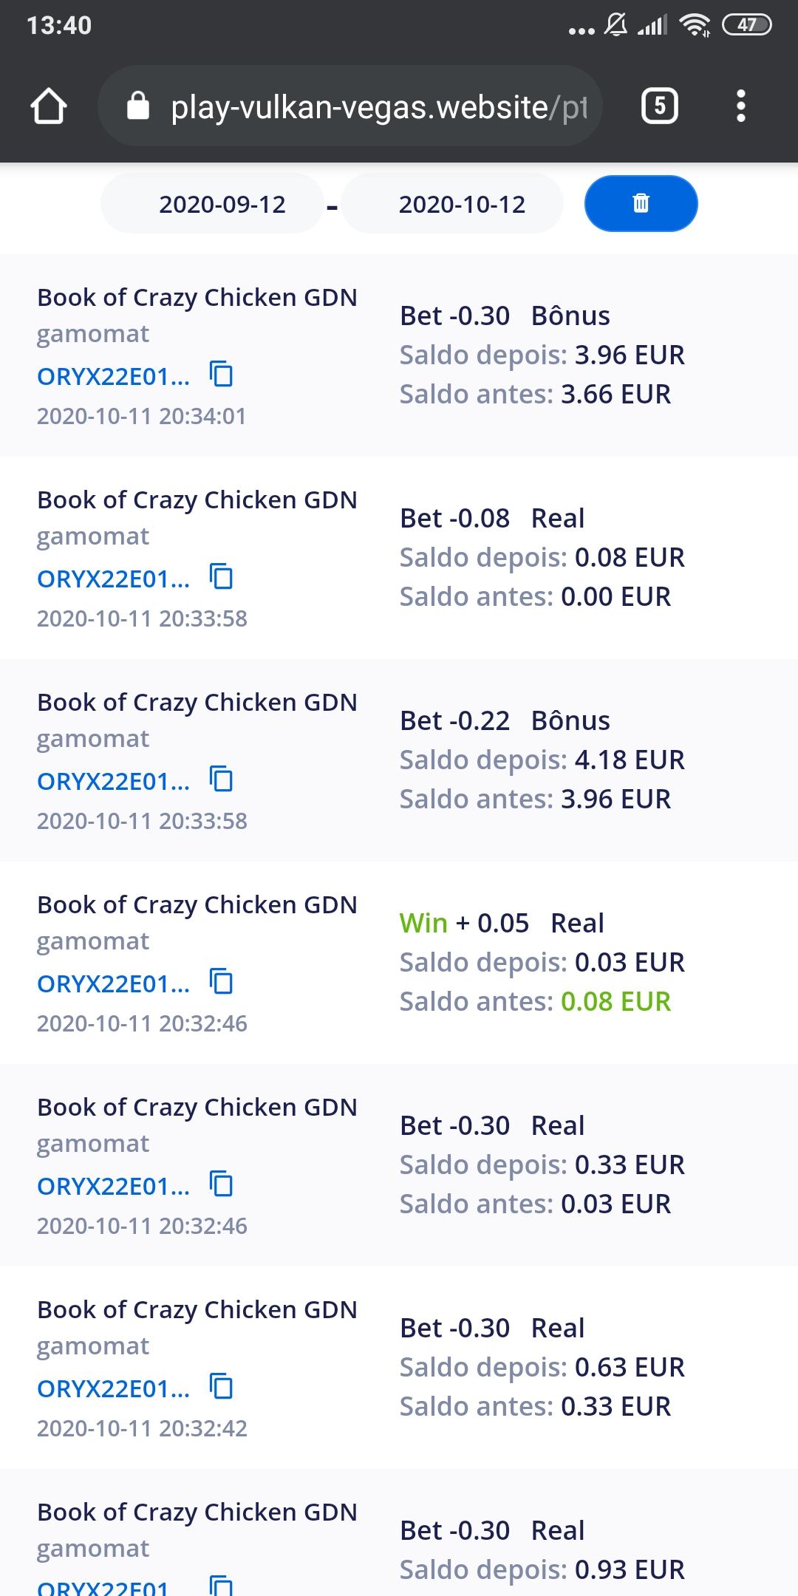This screenshot has width=798, height=1596.
Task: Tap the muted notification bell icon
Action: [615, 26]
